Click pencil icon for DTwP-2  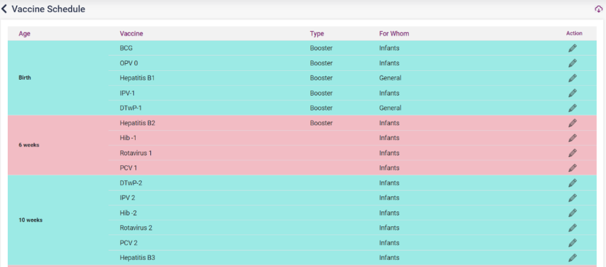572,183
